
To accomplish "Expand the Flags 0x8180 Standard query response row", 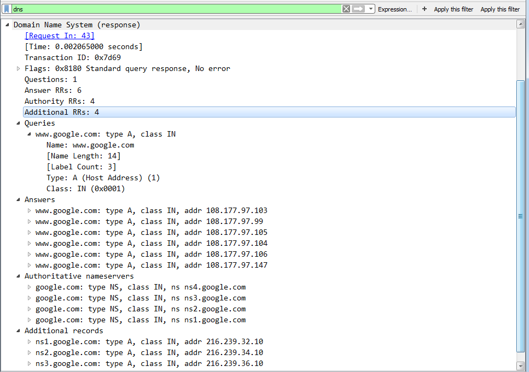I will coord(18,68).
